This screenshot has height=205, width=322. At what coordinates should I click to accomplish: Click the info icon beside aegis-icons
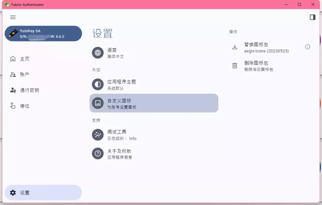pyautogui.click(x=308, y=47)
